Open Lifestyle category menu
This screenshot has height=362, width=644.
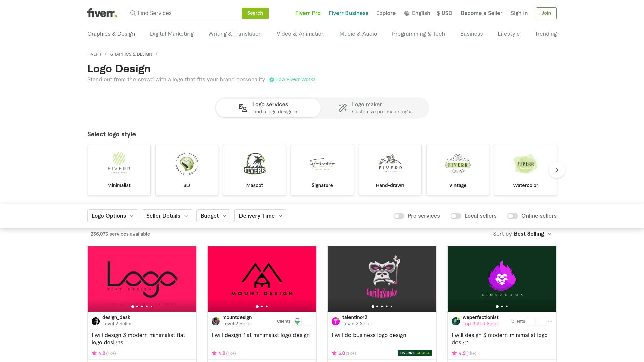pyautogui.click(x=508, y=34)
